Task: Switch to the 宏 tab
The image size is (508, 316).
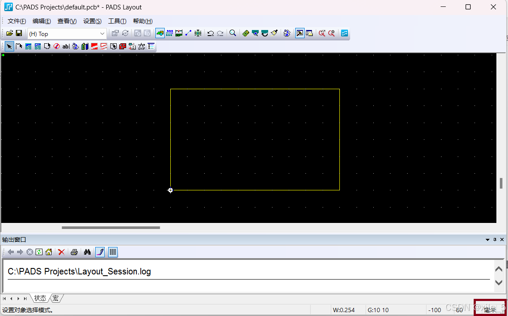Action: coord(56,298)
